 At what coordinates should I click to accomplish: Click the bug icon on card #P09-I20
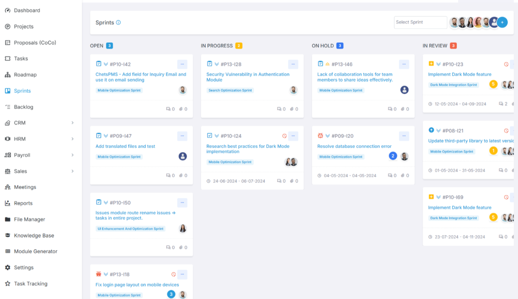321,136
